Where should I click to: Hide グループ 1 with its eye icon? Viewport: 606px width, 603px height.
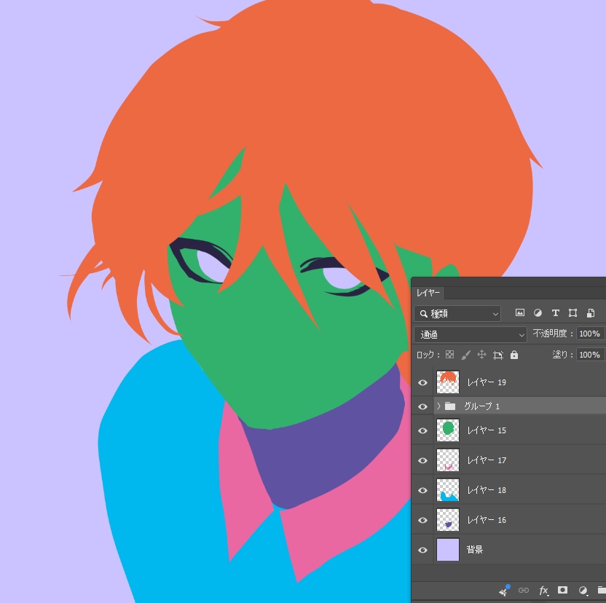tap(422, 406)
